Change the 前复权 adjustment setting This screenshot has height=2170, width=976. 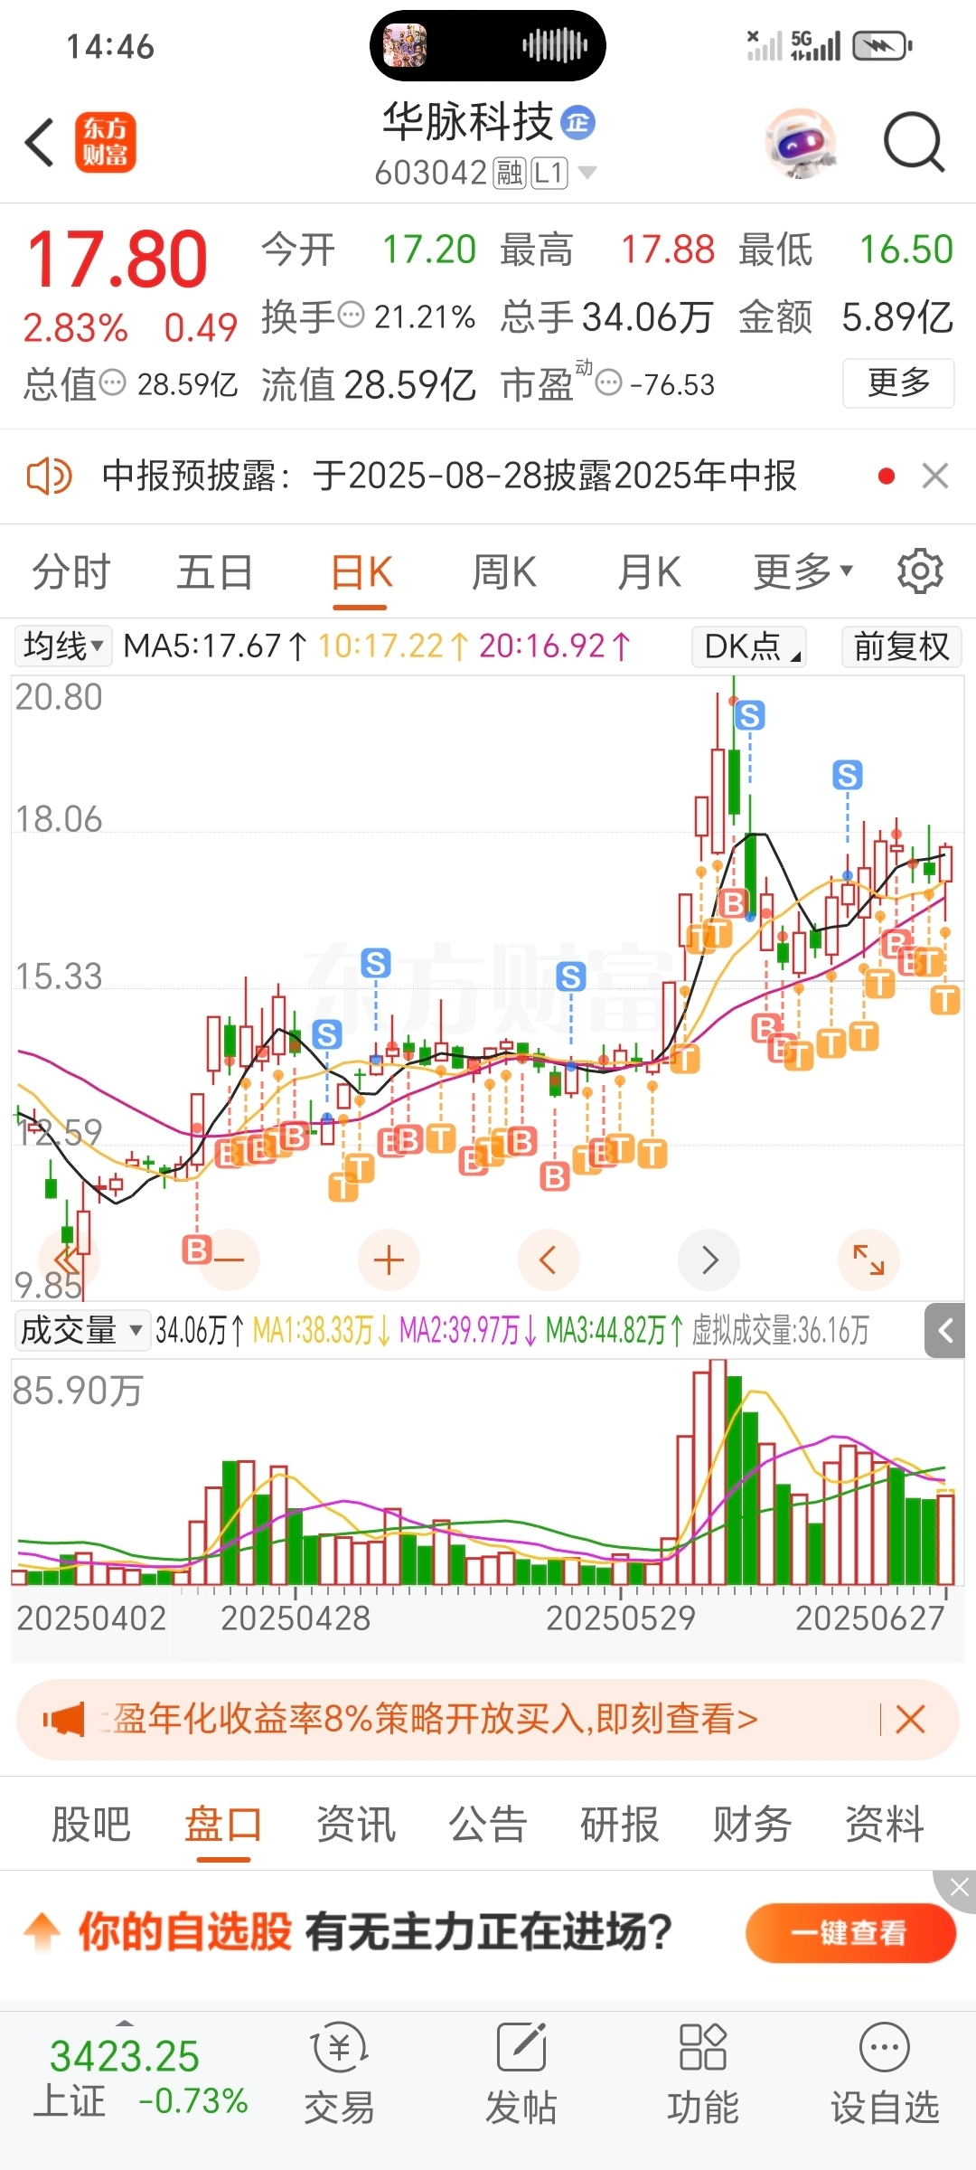click(x=902, y=646)
